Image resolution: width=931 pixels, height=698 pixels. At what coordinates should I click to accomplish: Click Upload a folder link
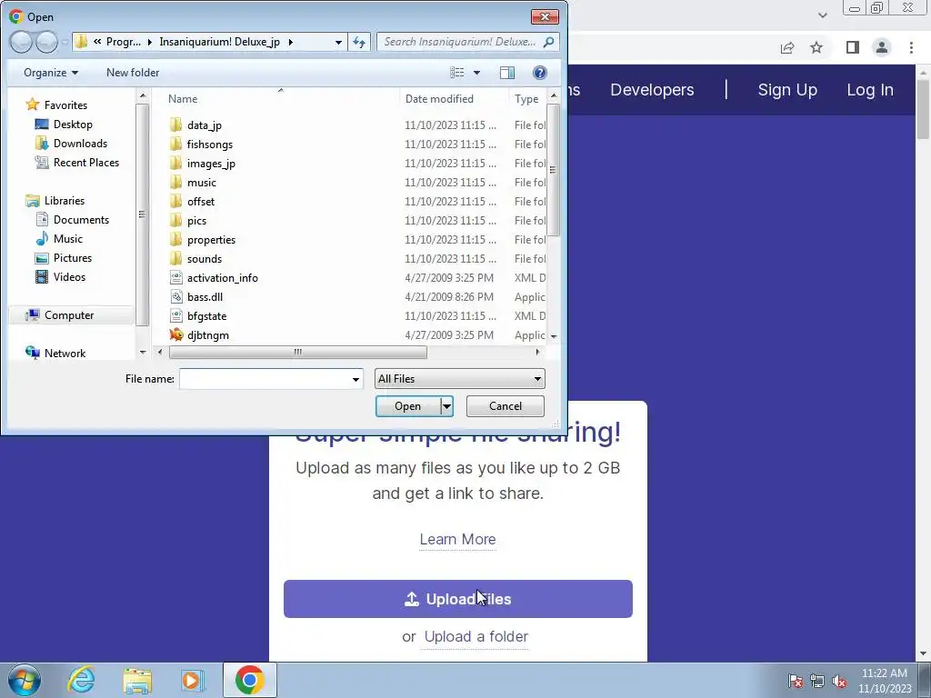[x=476, y=636]
